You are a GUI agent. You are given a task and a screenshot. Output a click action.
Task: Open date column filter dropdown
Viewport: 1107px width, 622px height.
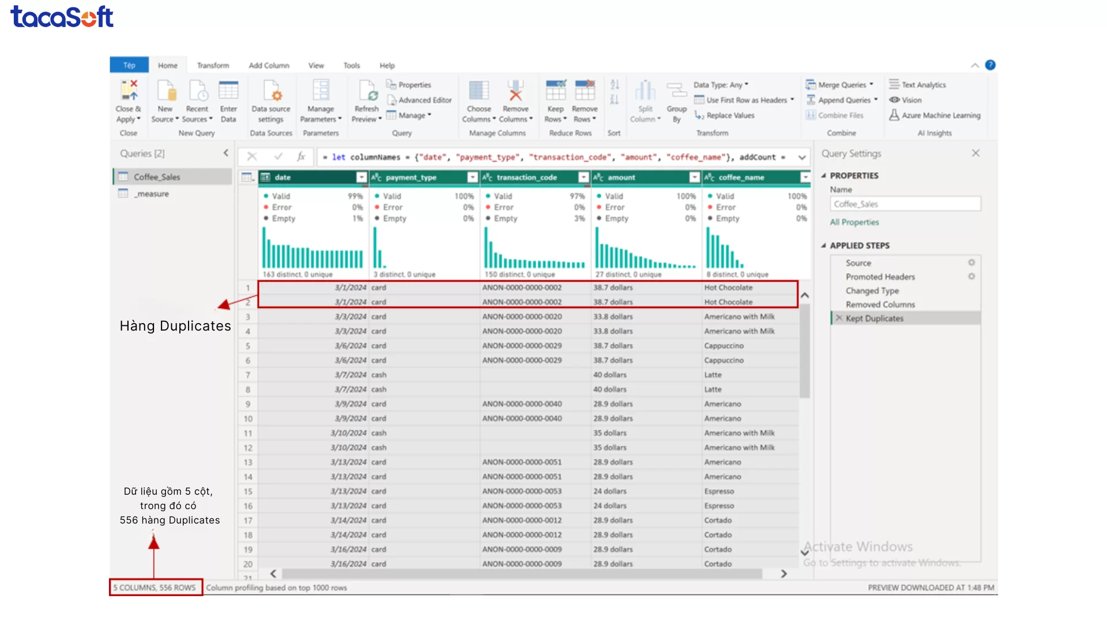tap(362, 177)
